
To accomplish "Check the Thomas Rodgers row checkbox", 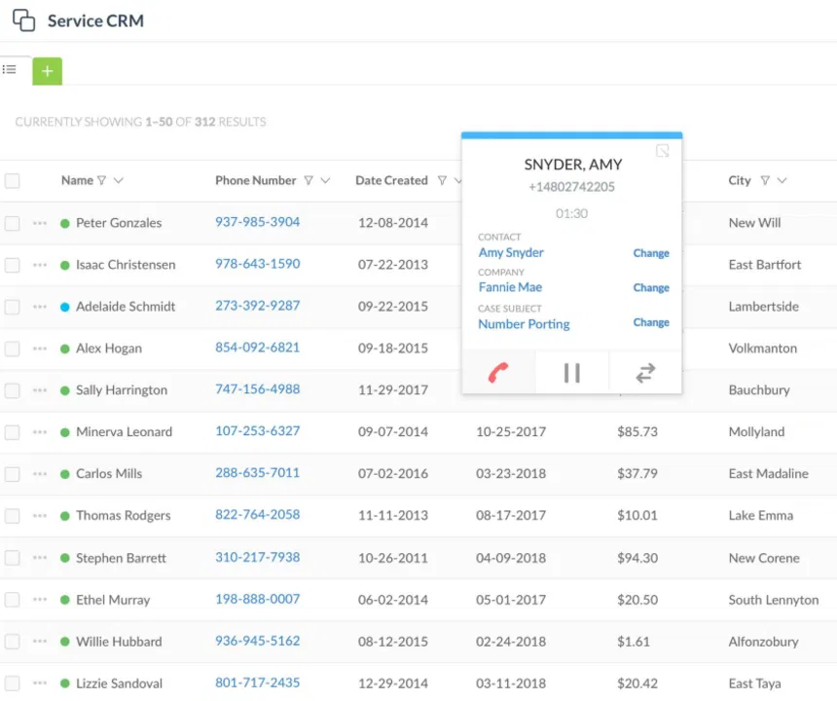I will (x=13, y=516).
